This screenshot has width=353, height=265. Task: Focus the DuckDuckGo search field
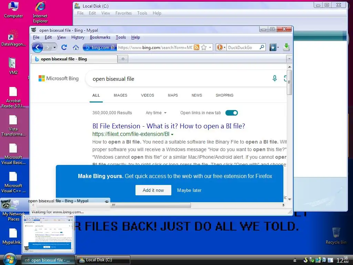click(243, 47)
